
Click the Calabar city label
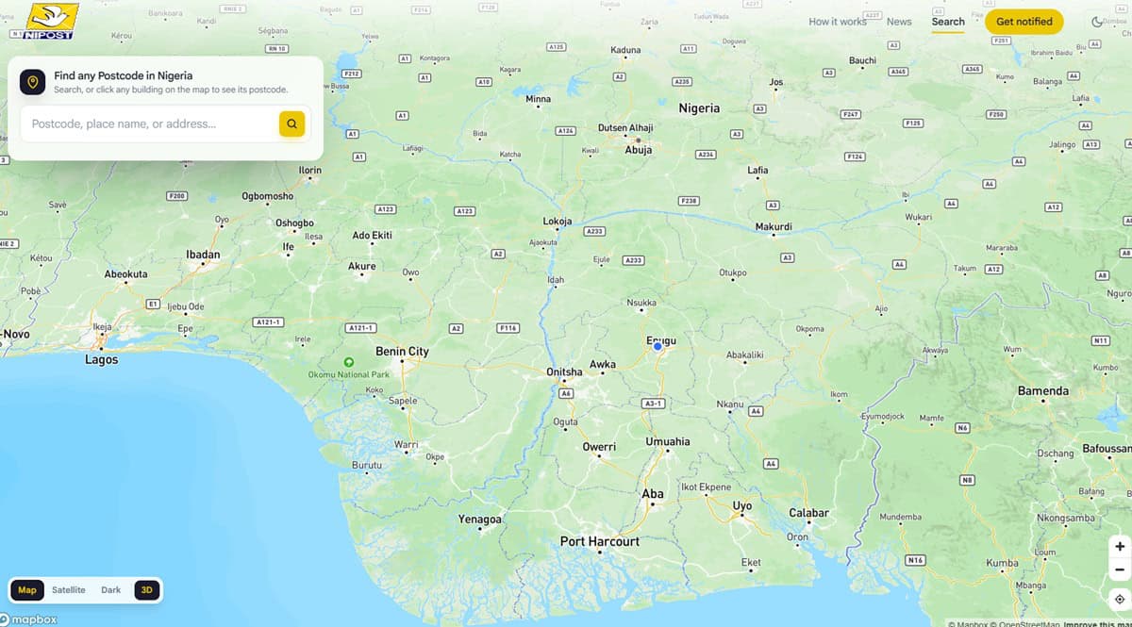pos(808,513)
